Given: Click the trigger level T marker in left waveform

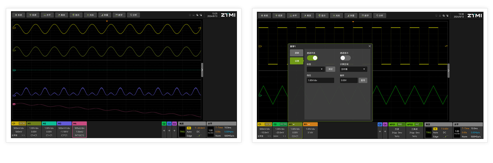Looking at the screenshot, I should [x=200, y=28].
